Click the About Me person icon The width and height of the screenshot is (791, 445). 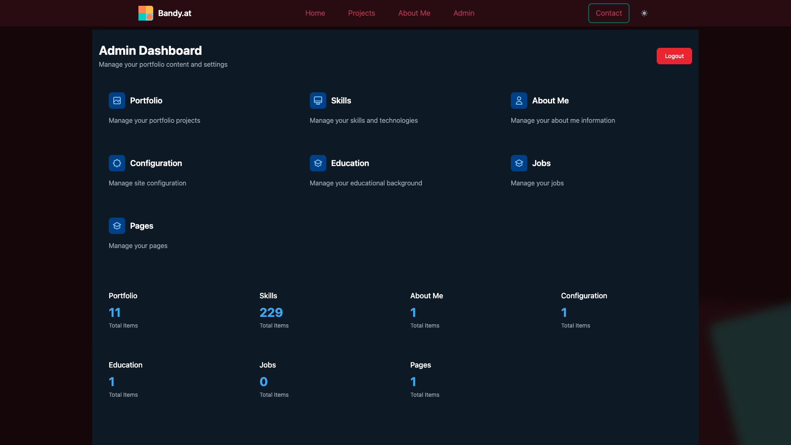(519, 101)
